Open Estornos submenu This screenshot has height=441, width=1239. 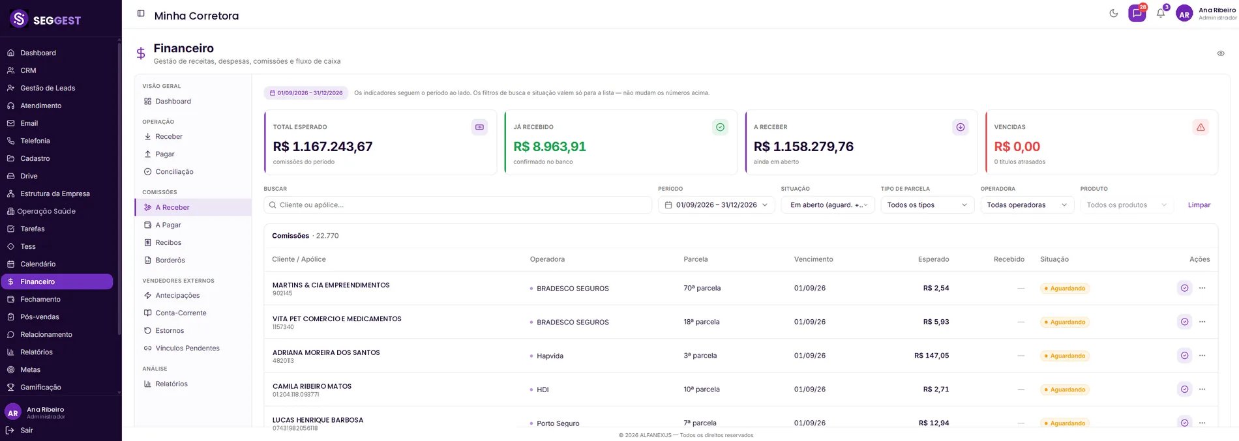193,330
